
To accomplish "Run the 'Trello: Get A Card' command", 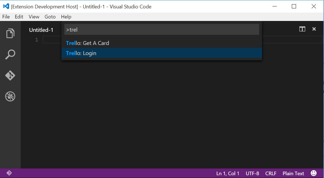I will pyautogui.click(x=162, y=43).
